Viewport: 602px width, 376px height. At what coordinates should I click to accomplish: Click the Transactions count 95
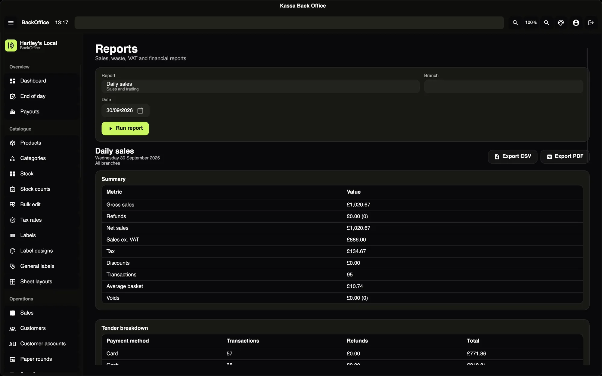click(350, 275)
